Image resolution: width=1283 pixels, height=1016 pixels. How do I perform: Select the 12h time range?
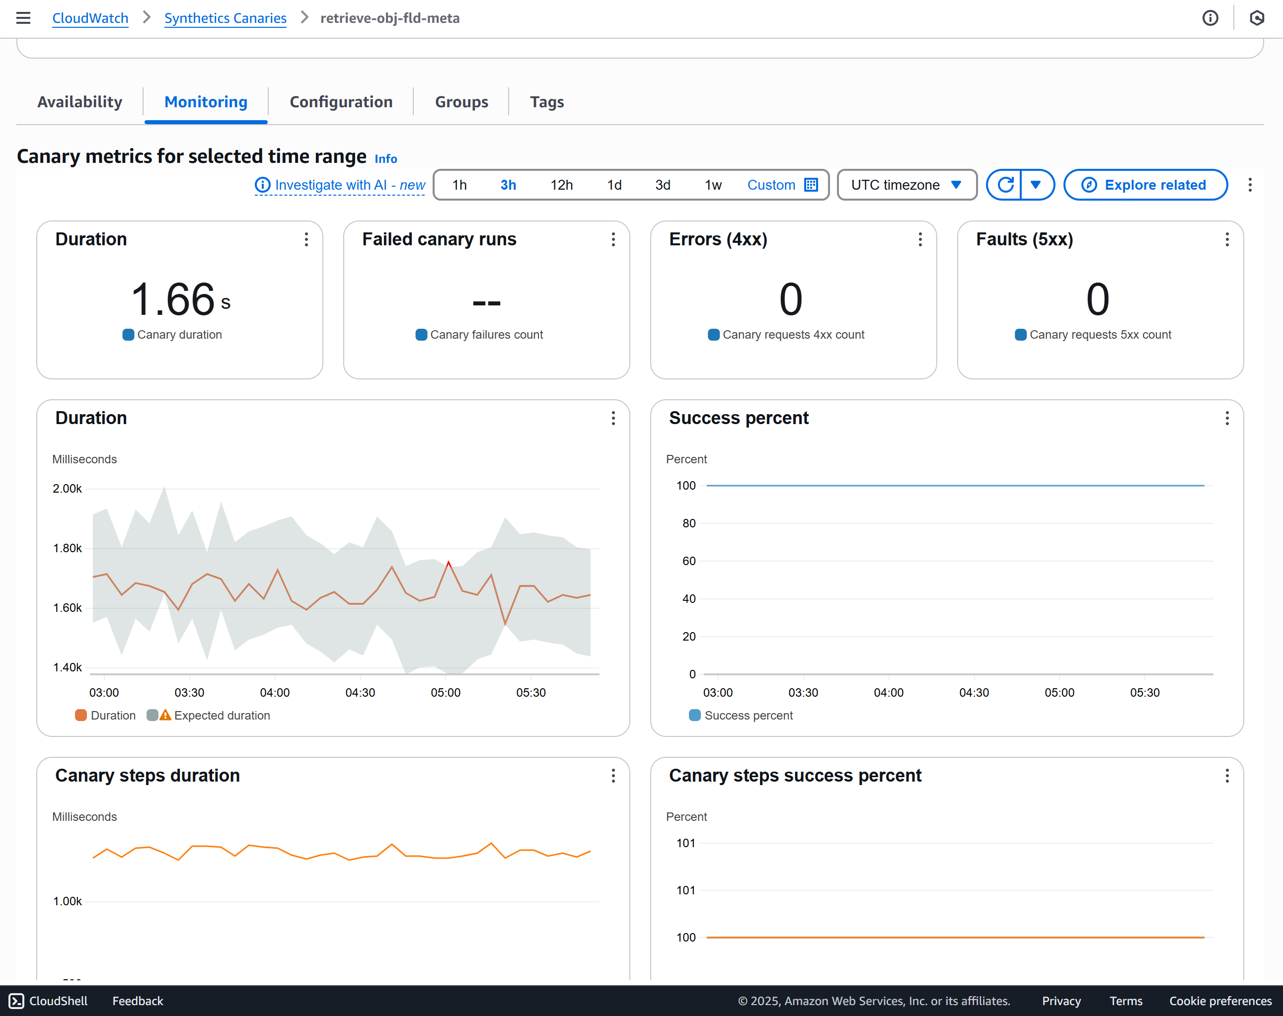(x=561, y=184)
